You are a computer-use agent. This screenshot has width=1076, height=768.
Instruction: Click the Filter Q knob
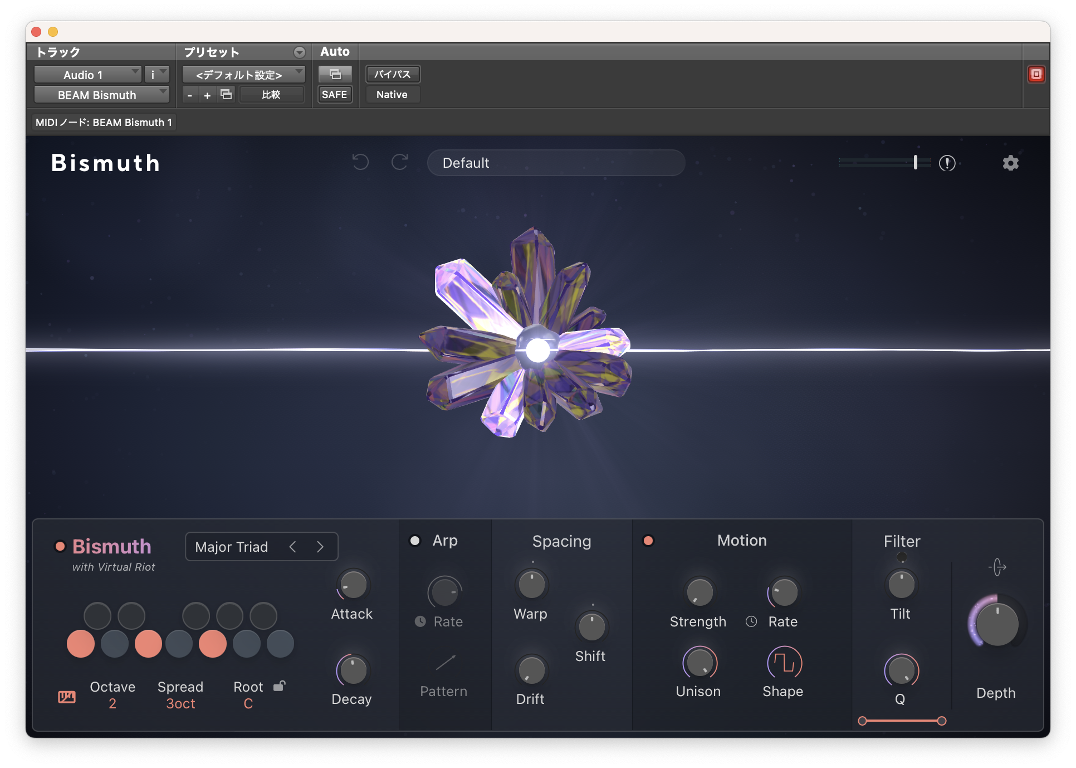tap(901, 670)
